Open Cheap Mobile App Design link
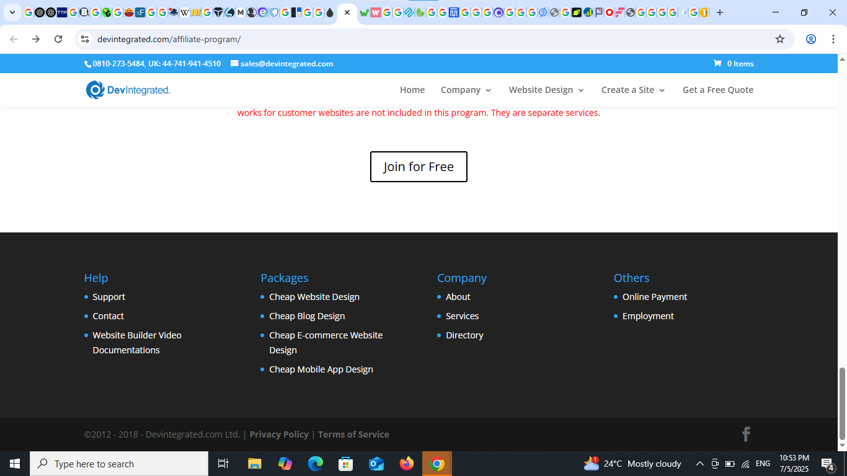The width and height of the screenshot is (847, 476). 321,369
